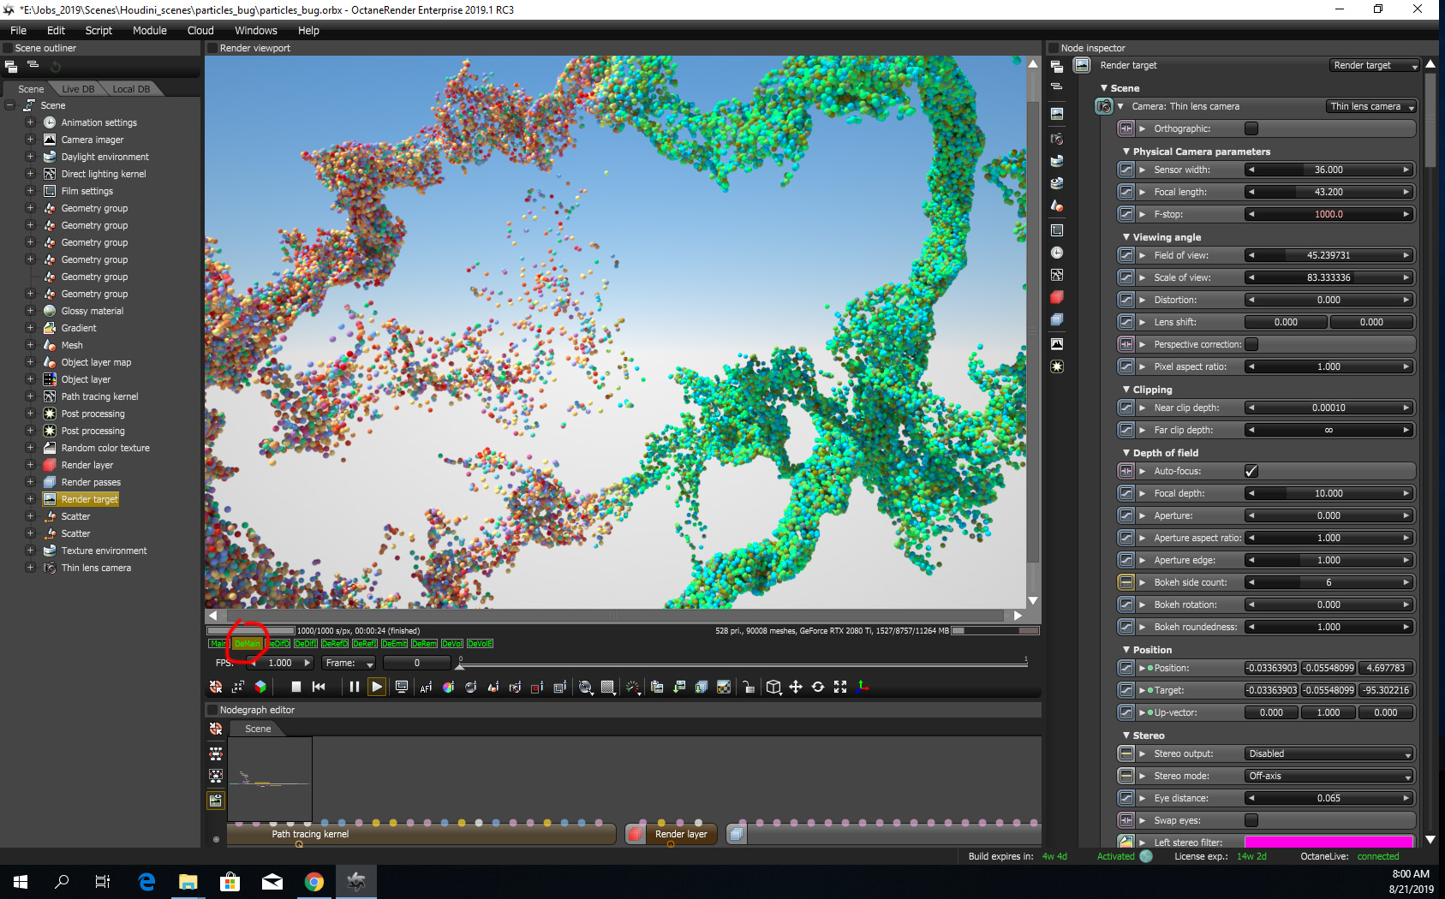Click the stop render button
This screenshot has height=899, width=1445.
pyautogui.click(x=296, y=687)
